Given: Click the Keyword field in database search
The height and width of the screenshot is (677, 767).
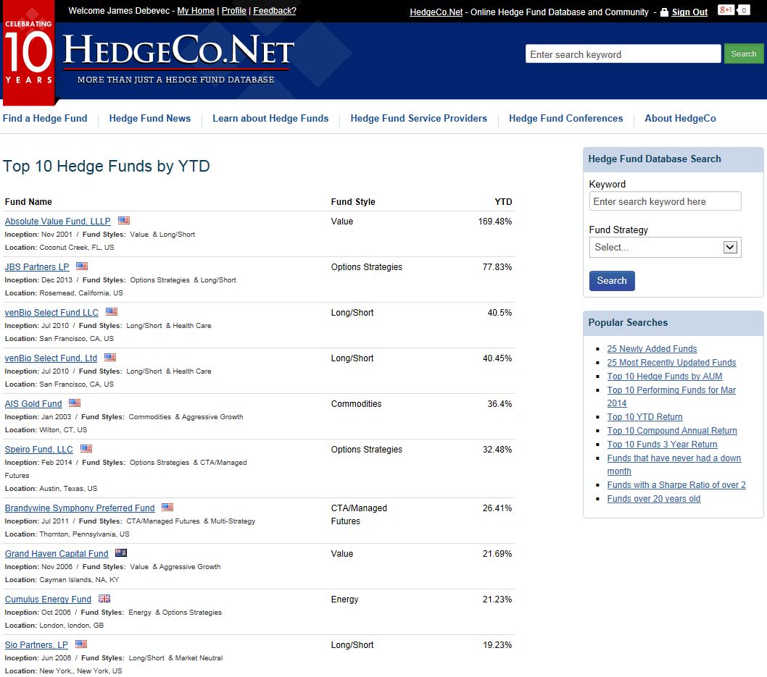Looking at the screenshot, I should pyautogui.click(x=666, y=201).
